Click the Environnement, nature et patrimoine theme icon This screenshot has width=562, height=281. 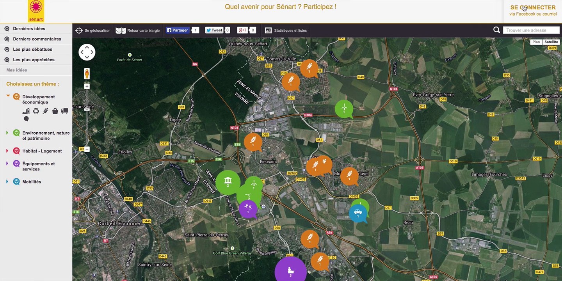[x=16, y=133]
